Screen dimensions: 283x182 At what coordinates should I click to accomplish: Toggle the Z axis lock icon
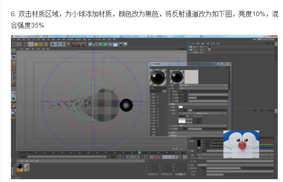click(x=62, y=44)
